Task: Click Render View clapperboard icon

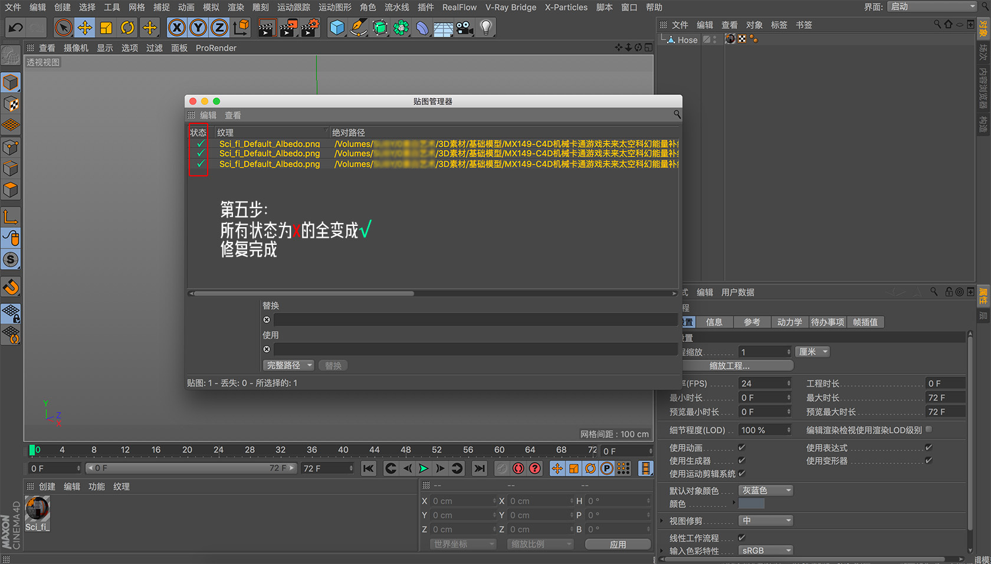Action: tap(267, 28)
